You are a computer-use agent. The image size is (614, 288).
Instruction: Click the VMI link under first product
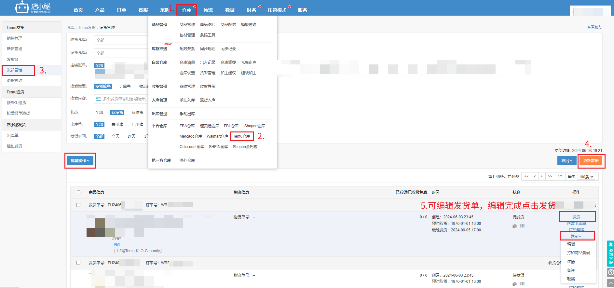pyautogui.click(x=117, y=244)
